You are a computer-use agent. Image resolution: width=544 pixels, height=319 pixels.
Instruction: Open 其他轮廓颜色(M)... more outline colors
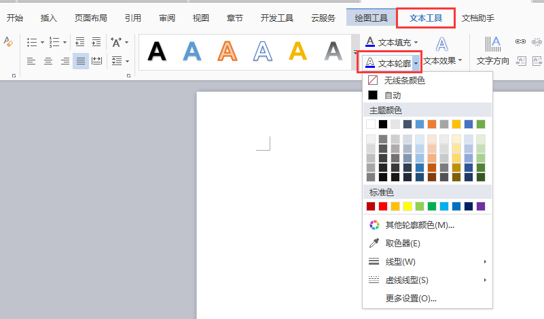[420, 225]
